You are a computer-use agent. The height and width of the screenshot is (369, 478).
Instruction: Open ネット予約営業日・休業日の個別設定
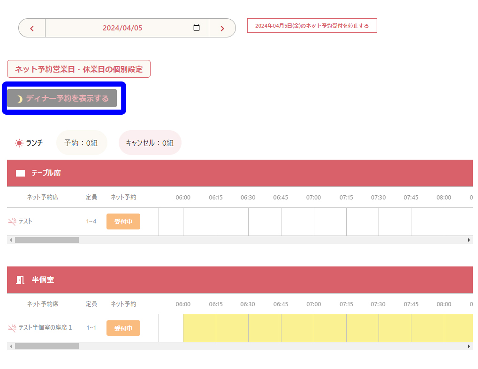tap(79, 69)
